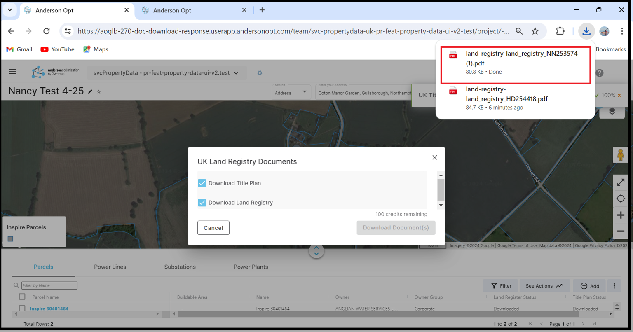
Task: Star the Nancy Test 4-25 project
Action: (99, 92)
